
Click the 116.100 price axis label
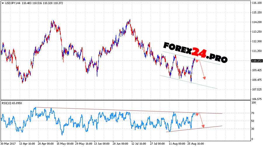click(256, 3)
